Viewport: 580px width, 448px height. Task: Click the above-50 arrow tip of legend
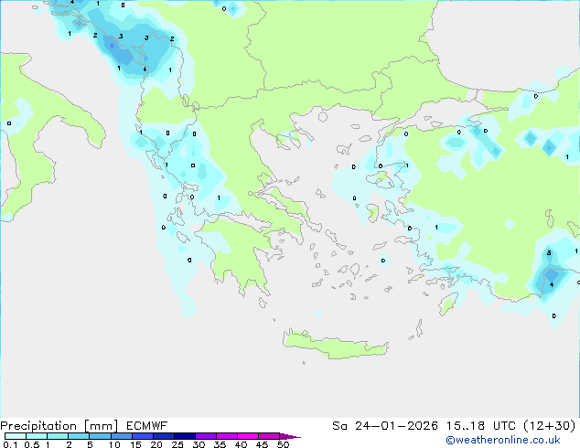coord(290,436)
